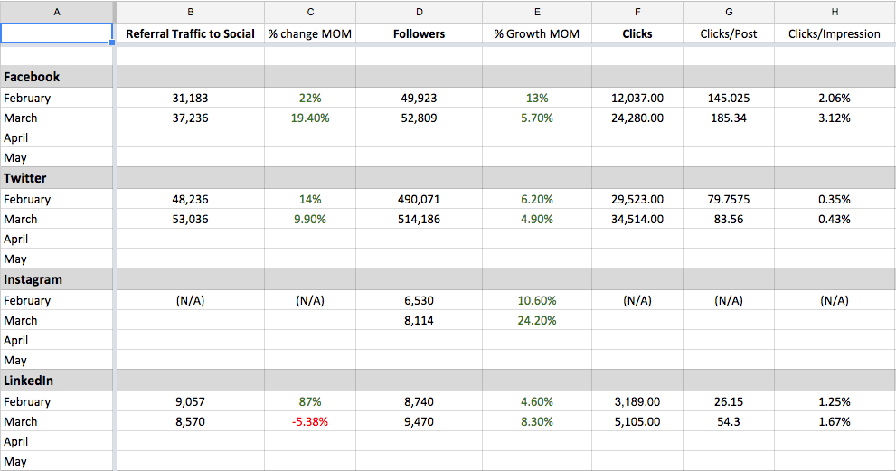This screenshot has width=896, height=471.
Task: Click clicks per post value 79.7575
Action: pyautogui.click(x=729, y=199)
